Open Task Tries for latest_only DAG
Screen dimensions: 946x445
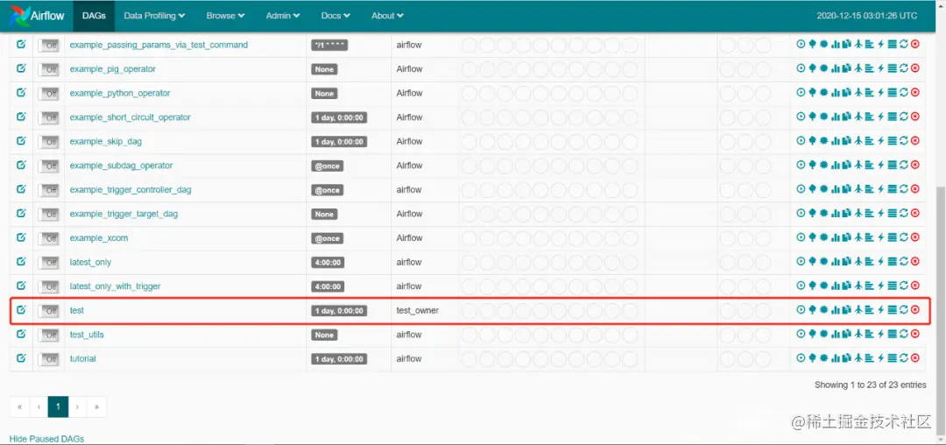[x=846, y=261]
